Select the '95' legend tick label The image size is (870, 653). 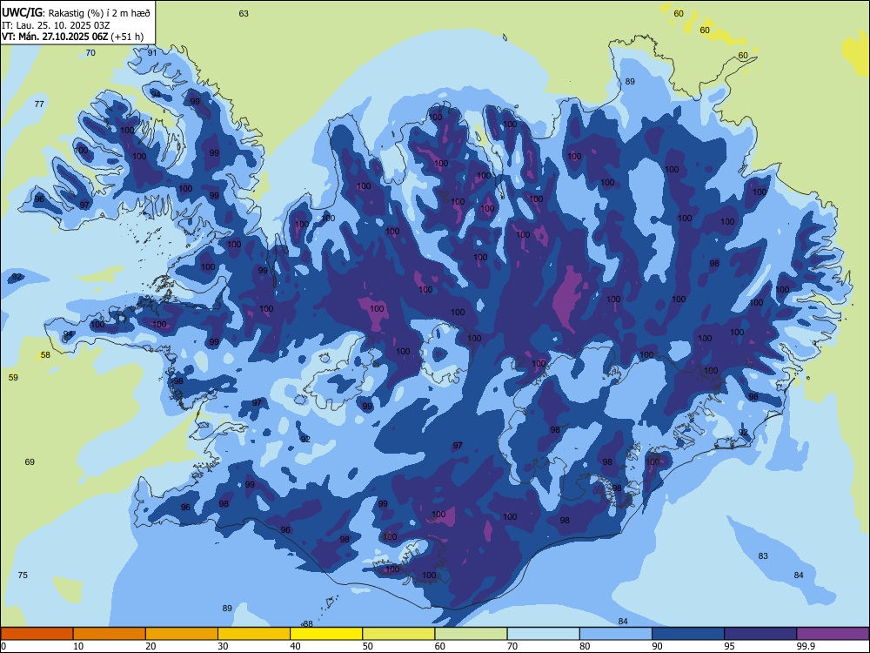[x=730, y=646]
